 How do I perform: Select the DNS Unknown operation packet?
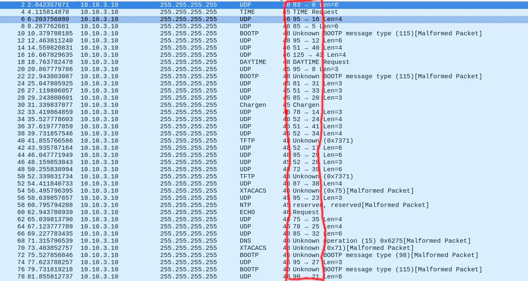point(169,241)
